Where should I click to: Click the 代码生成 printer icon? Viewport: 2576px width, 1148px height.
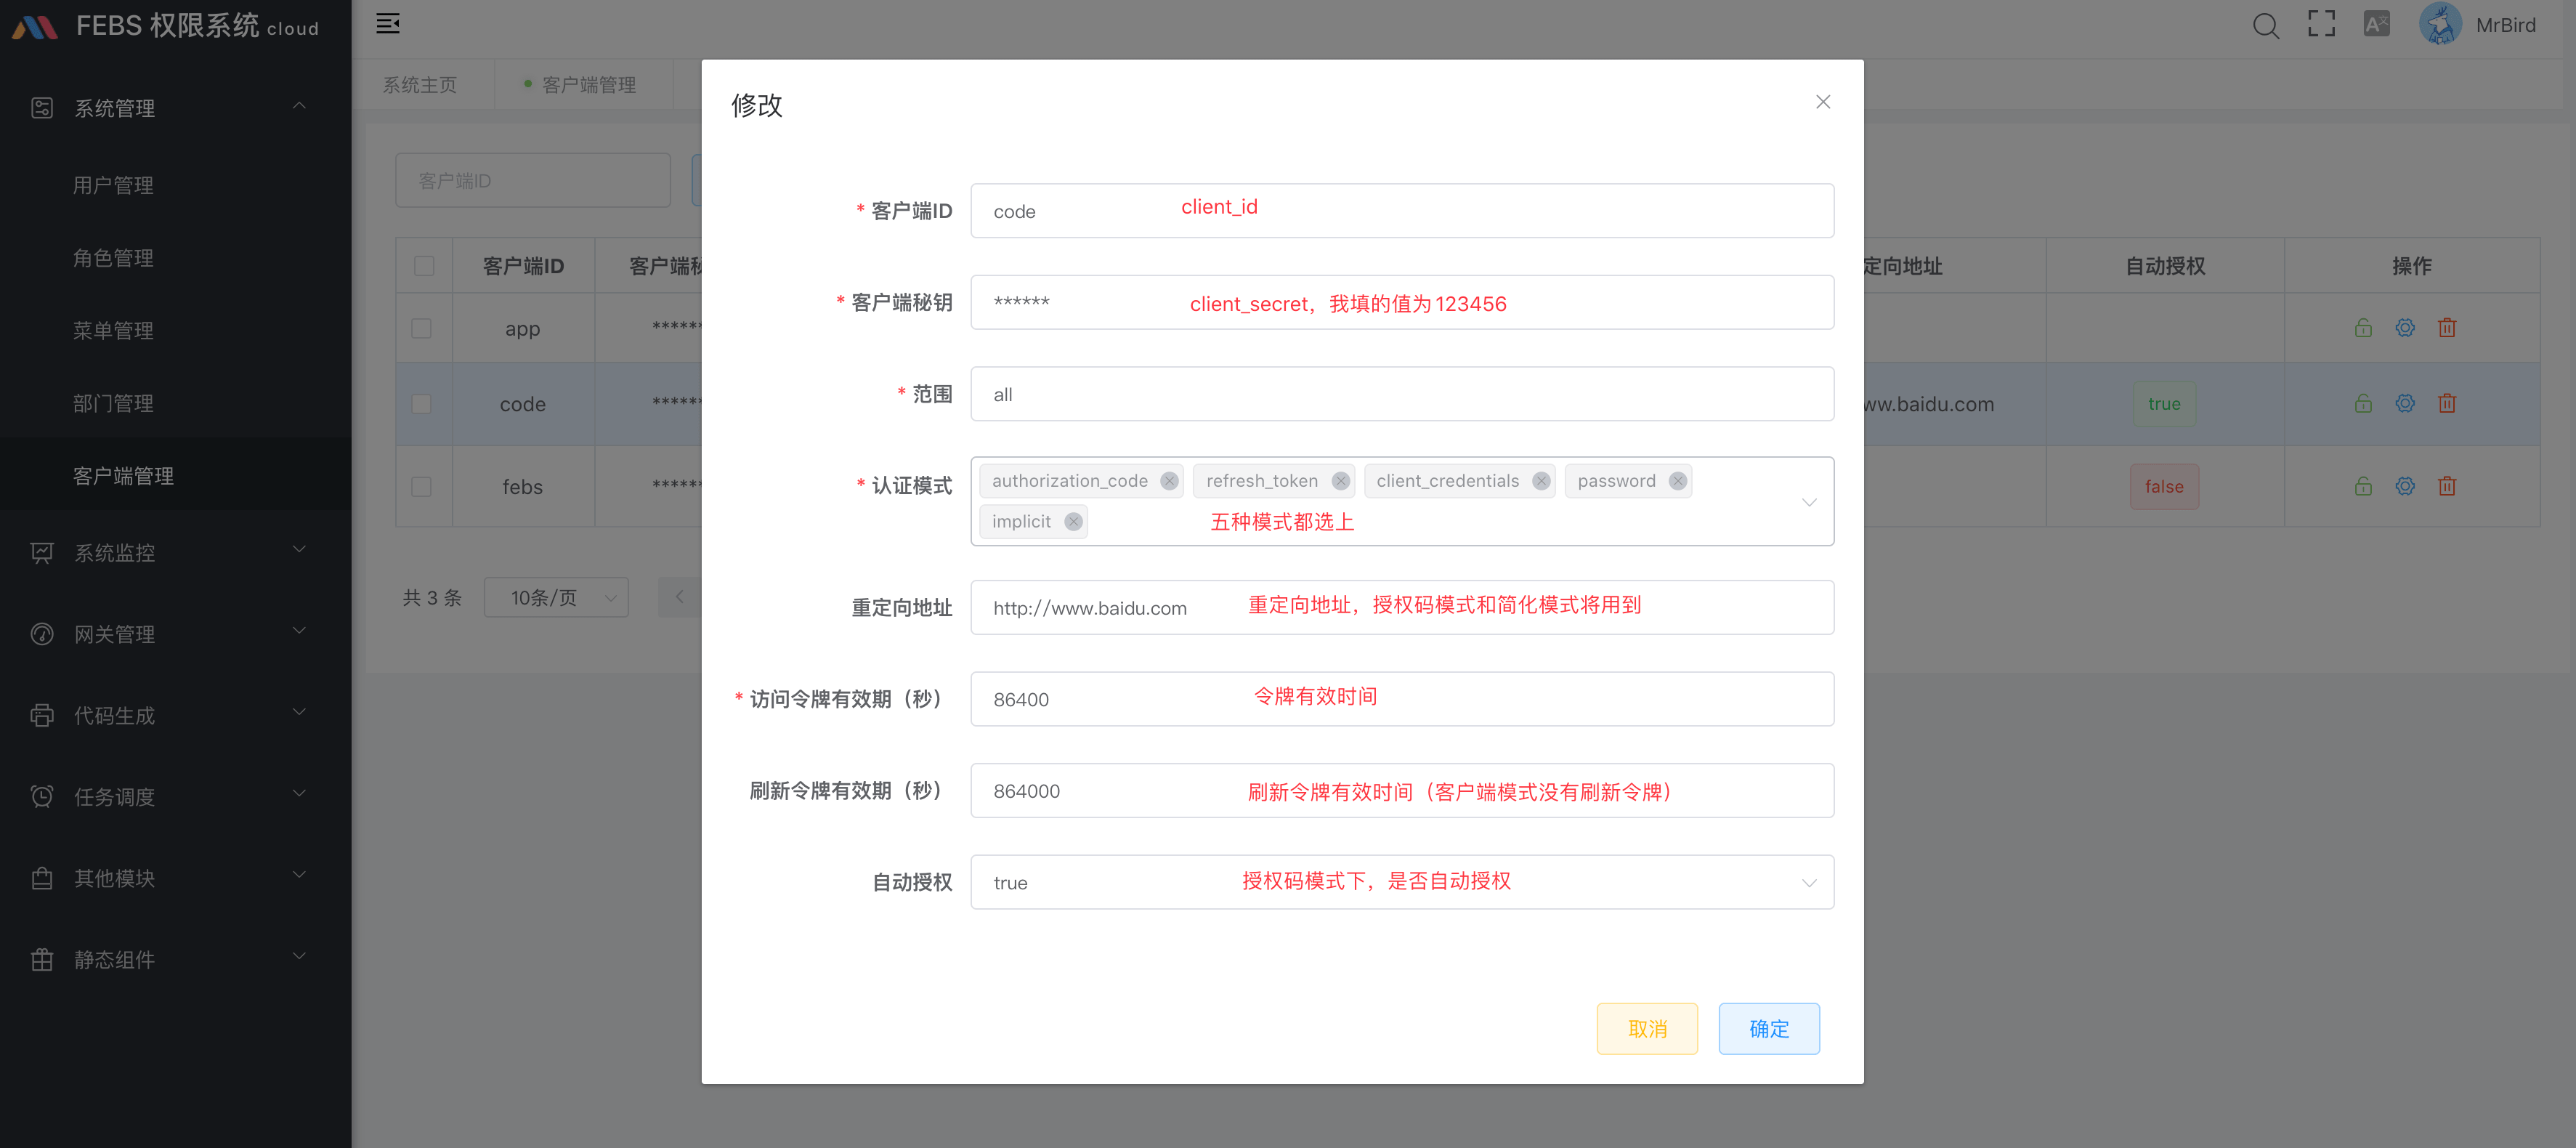(42, 716)
